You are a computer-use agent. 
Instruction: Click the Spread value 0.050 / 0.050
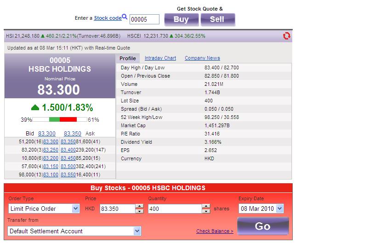(x=219, y=109)
